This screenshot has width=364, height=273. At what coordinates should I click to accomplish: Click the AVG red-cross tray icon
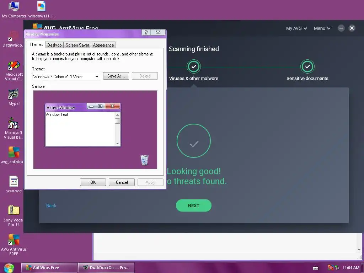tap(331, 268)
